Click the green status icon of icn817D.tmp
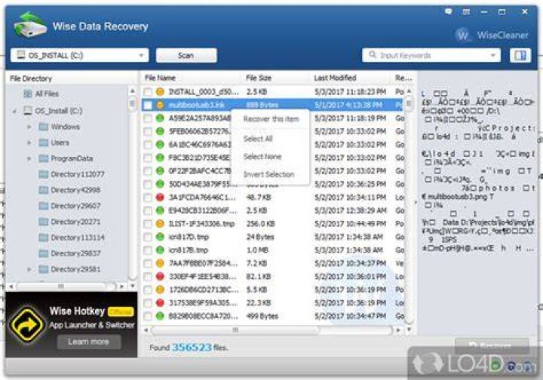Screen dimensions: 543x380 [160, 237]
